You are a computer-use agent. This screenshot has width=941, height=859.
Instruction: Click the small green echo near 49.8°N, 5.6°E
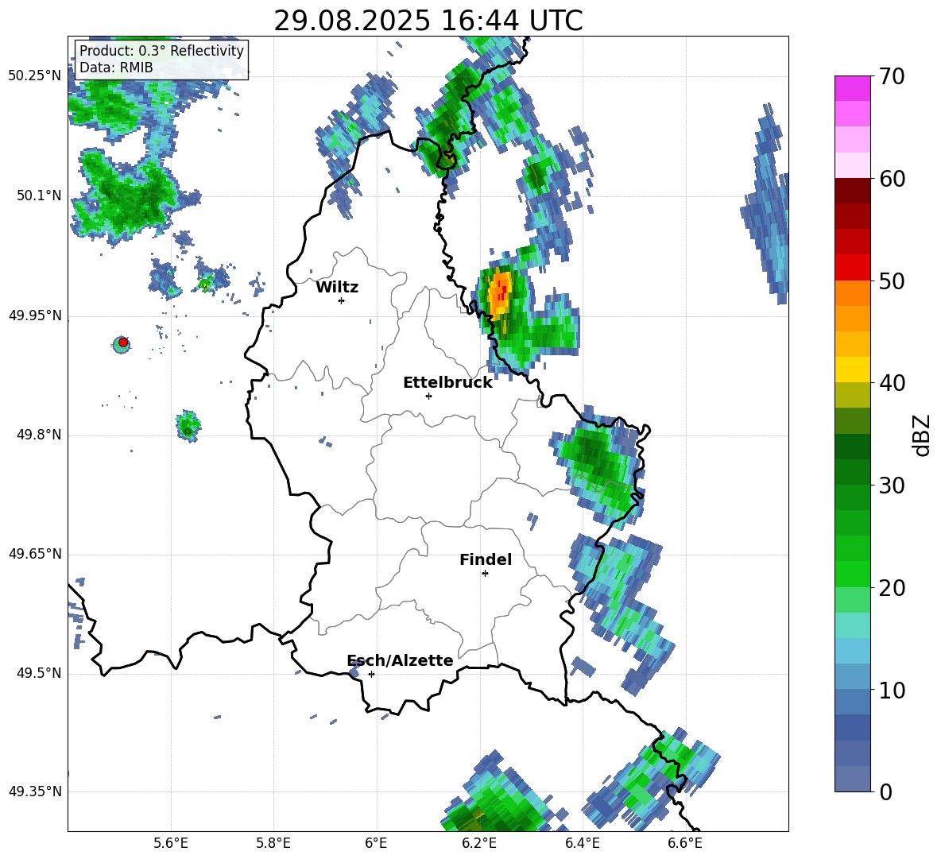click(188, 427)
